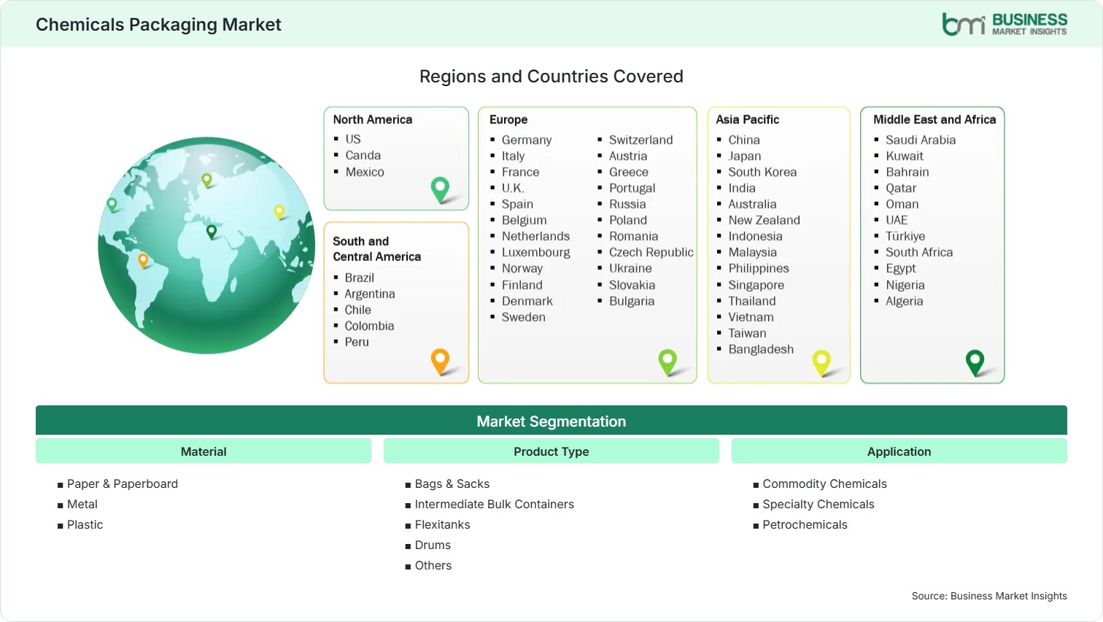The height and width of the screenshot is (622, 1103).
Task: Click the dark green pin in Middle East and Africa card
Action: tap(975, 362)
